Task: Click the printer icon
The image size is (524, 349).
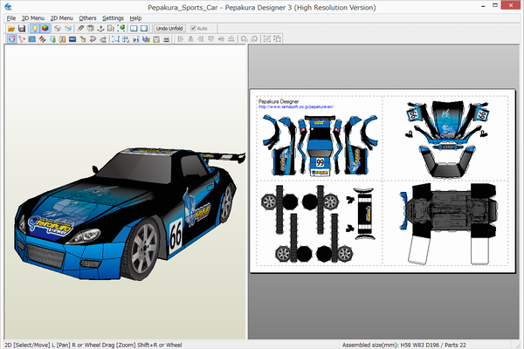Action: pyautogui.click(x=167, y=39)
